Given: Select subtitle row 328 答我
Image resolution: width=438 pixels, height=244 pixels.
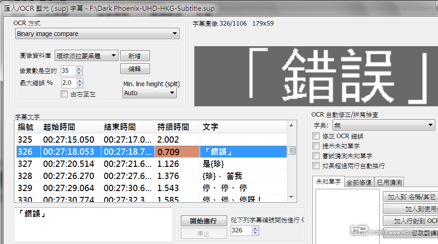Looking at the screenshot, I should click(x=151, y=176).
